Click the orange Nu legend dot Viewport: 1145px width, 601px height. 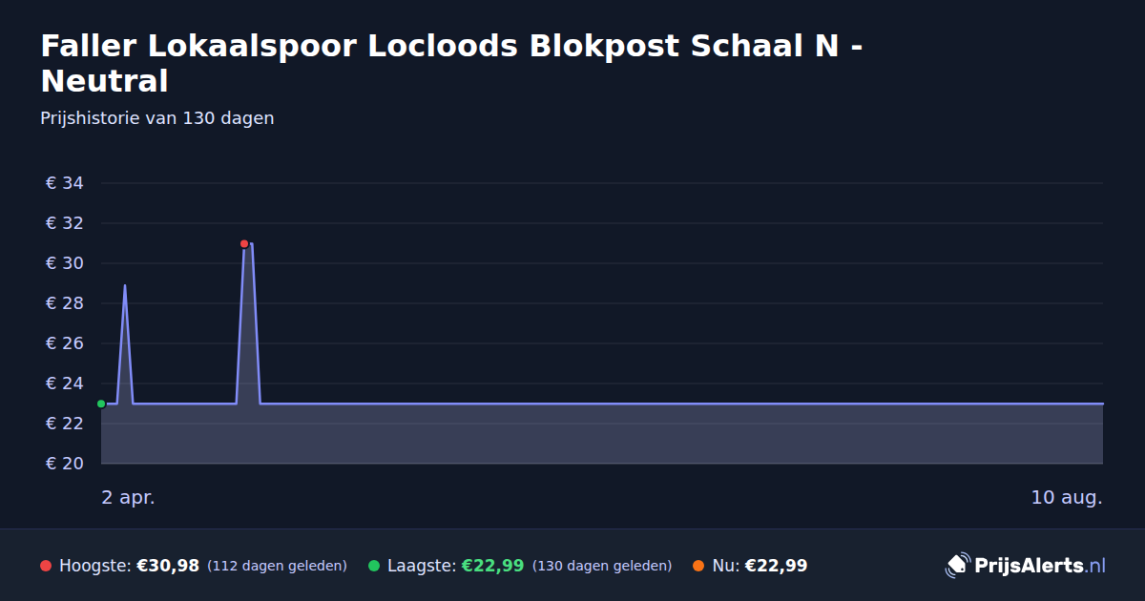698,566
